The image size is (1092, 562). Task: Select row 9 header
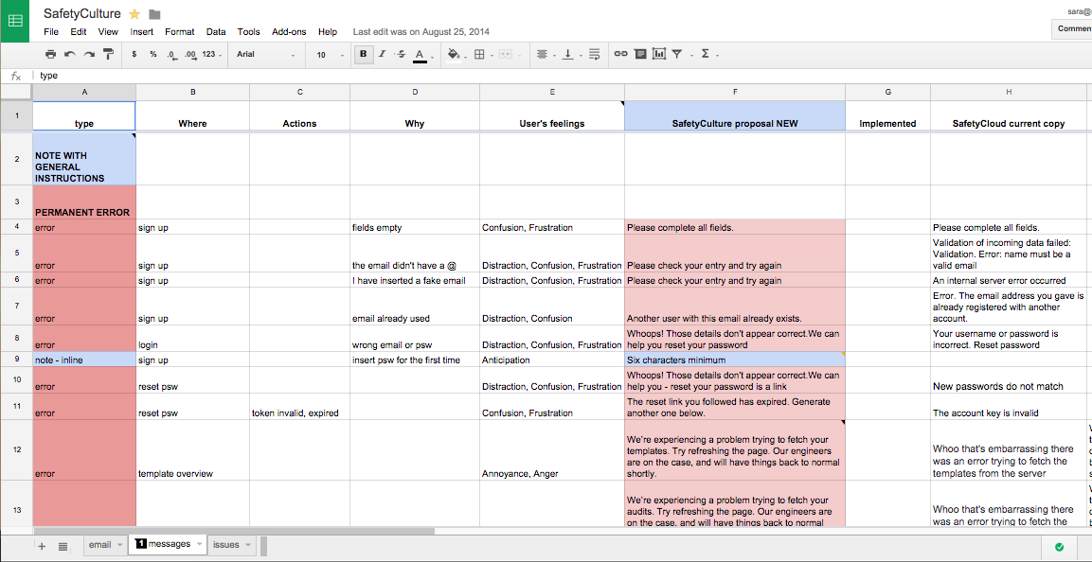click(x=16, y=360)
